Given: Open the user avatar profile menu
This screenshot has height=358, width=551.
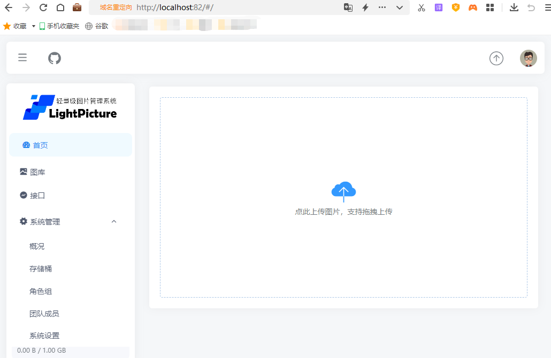Looking at the screenshot, I should pyautogui.click(x=528, y=58).
